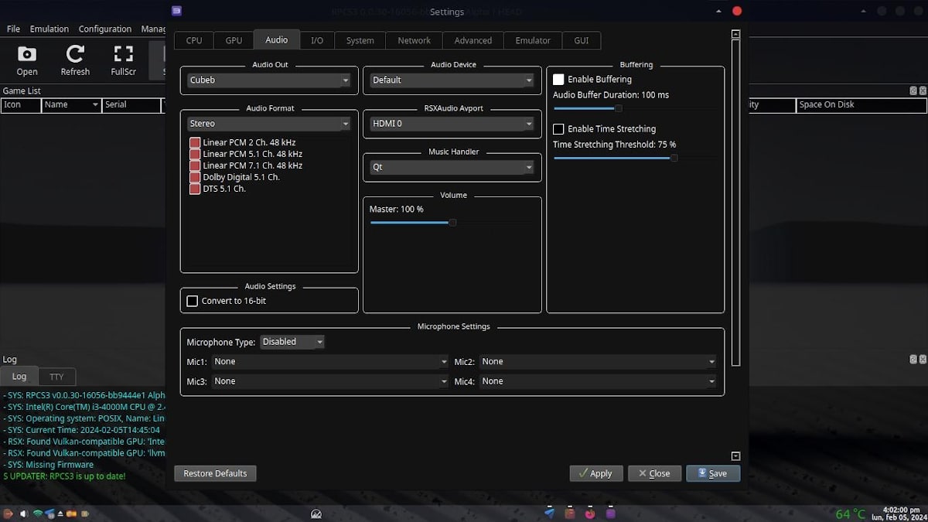Open the Telegram icon in taskbar
The width and height of the screenshot is (928, 522).
pos(549,513)
